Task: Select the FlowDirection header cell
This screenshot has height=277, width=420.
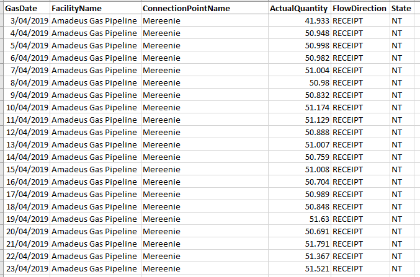Action: 360,8
